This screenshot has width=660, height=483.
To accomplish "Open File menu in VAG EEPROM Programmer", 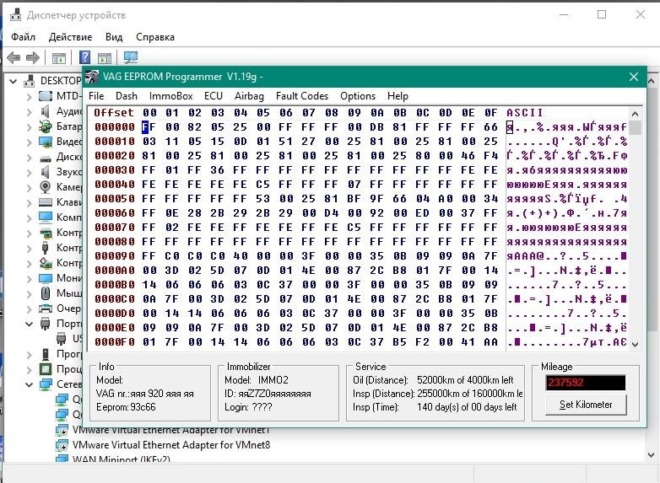I will pyautogui.click(x=96, y=96).
